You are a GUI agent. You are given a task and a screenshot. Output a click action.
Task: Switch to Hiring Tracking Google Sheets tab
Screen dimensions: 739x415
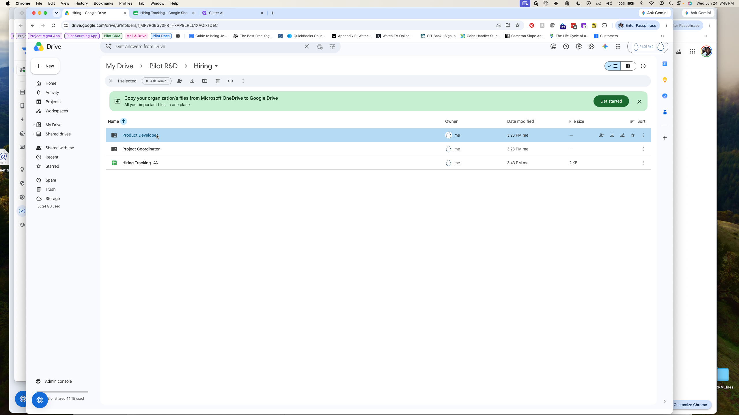164,13
